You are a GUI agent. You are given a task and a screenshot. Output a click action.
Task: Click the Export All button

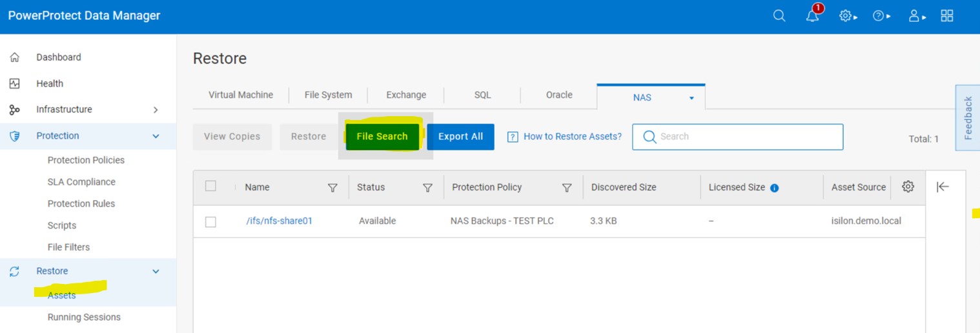pyautogui.click(x=460, y=137)
